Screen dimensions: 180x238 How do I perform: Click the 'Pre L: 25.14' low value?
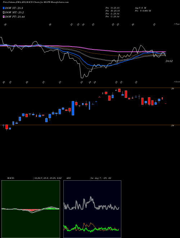[x=112, y=14]
